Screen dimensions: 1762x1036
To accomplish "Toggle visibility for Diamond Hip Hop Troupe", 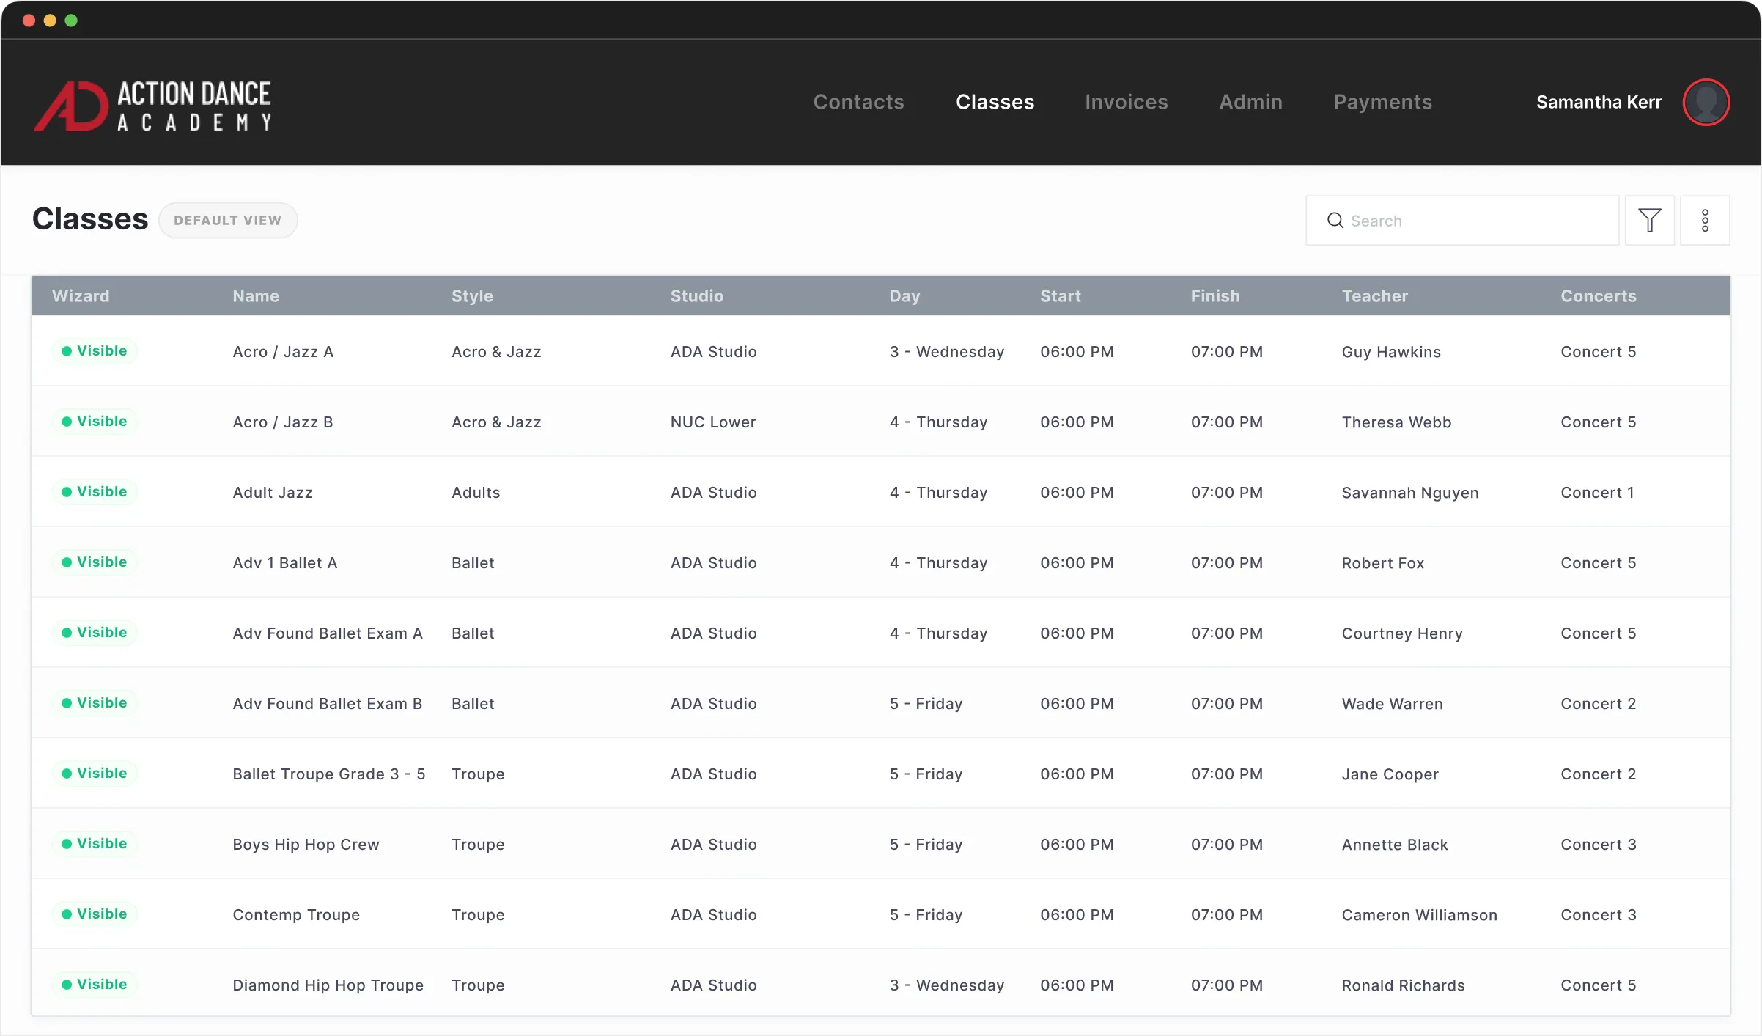I will [x=94, y=984].
